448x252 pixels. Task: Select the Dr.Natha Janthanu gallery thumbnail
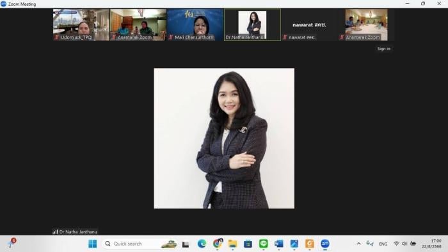coord(252,25)
